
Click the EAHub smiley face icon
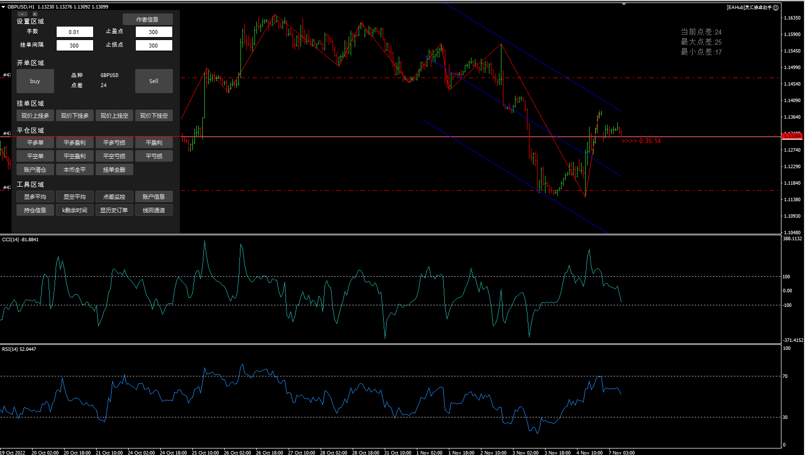click(776, 7)
